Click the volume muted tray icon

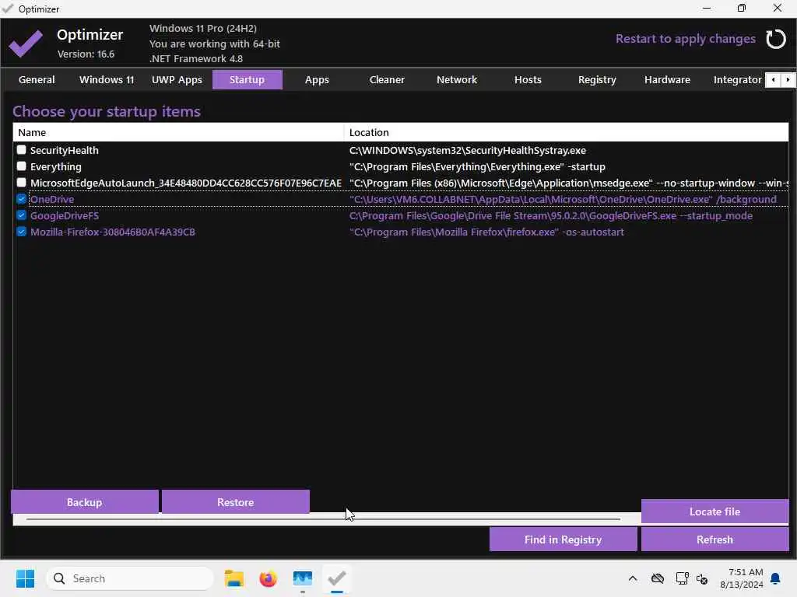(703, 578)
